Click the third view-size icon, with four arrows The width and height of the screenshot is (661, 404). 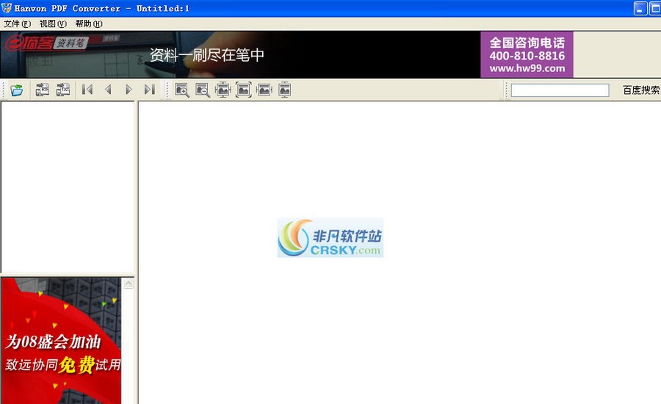point(223,90)
